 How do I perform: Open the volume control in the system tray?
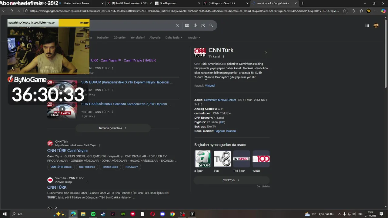(354, 214)
